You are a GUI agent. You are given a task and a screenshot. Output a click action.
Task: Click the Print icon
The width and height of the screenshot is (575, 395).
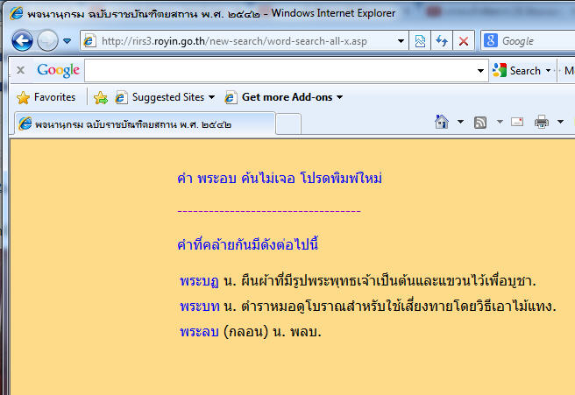point(542,122)
